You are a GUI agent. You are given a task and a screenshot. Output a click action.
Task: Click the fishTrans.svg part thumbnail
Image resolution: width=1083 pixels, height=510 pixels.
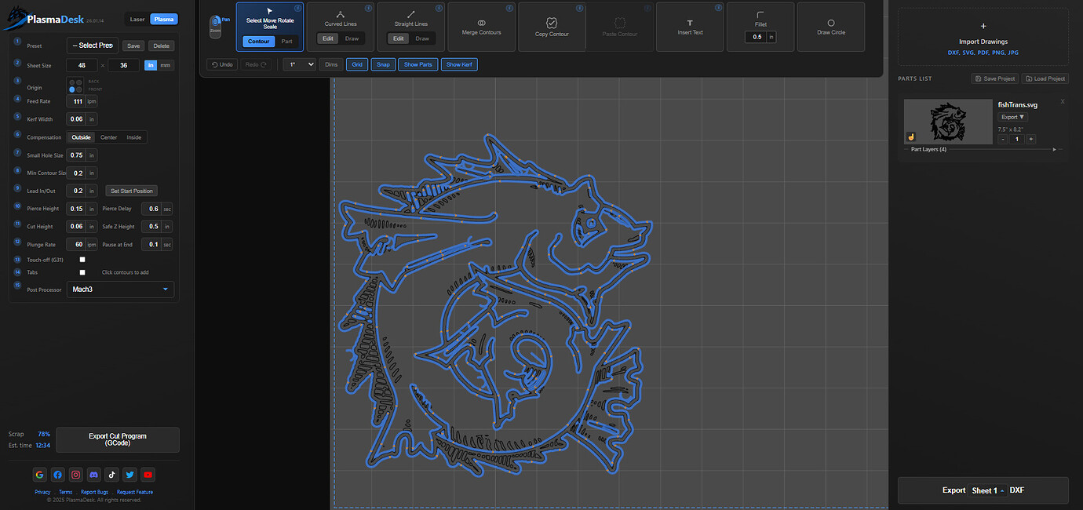(x=948, y=122)
